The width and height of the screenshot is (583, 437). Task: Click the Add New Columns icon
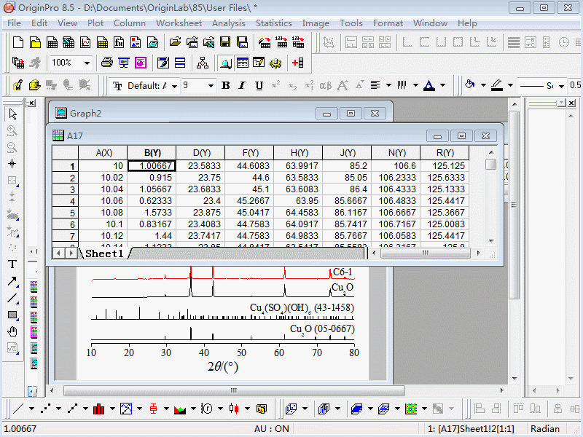coord(297,63)
